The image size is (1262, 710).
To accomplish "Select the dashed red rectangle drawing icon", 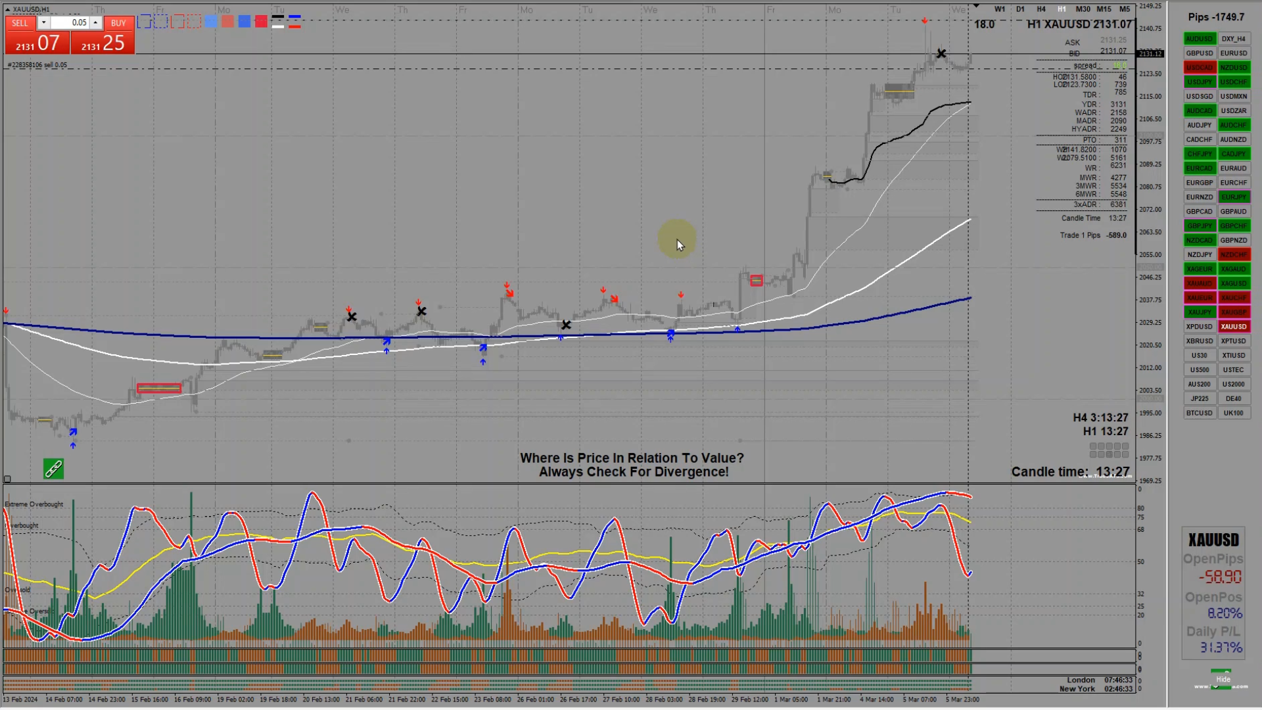I will [195, 22].
